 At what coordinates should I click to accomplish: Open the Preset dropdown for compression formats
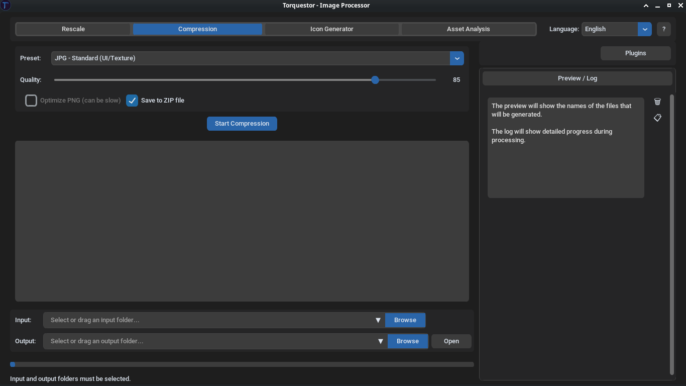(x=456, y=58)
